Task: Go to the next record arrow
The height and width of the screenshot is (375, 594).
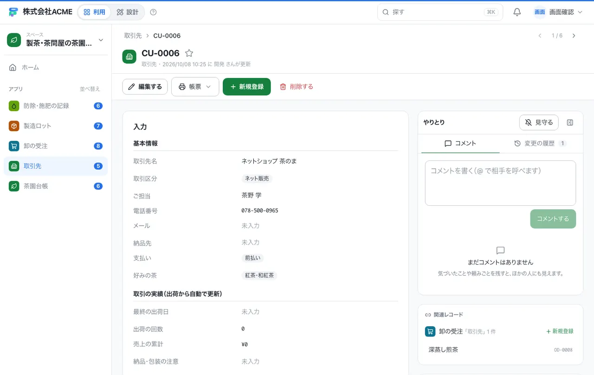Action: (574, 36)
